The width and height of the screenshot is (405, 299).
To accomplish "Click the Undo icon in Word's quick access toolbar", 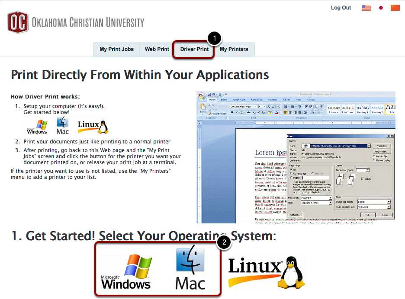I will [x=213, y=95].
